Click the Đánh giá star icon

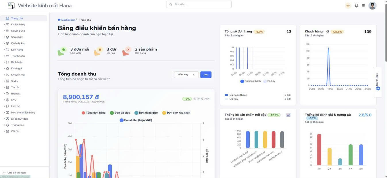tap(7, 68)
